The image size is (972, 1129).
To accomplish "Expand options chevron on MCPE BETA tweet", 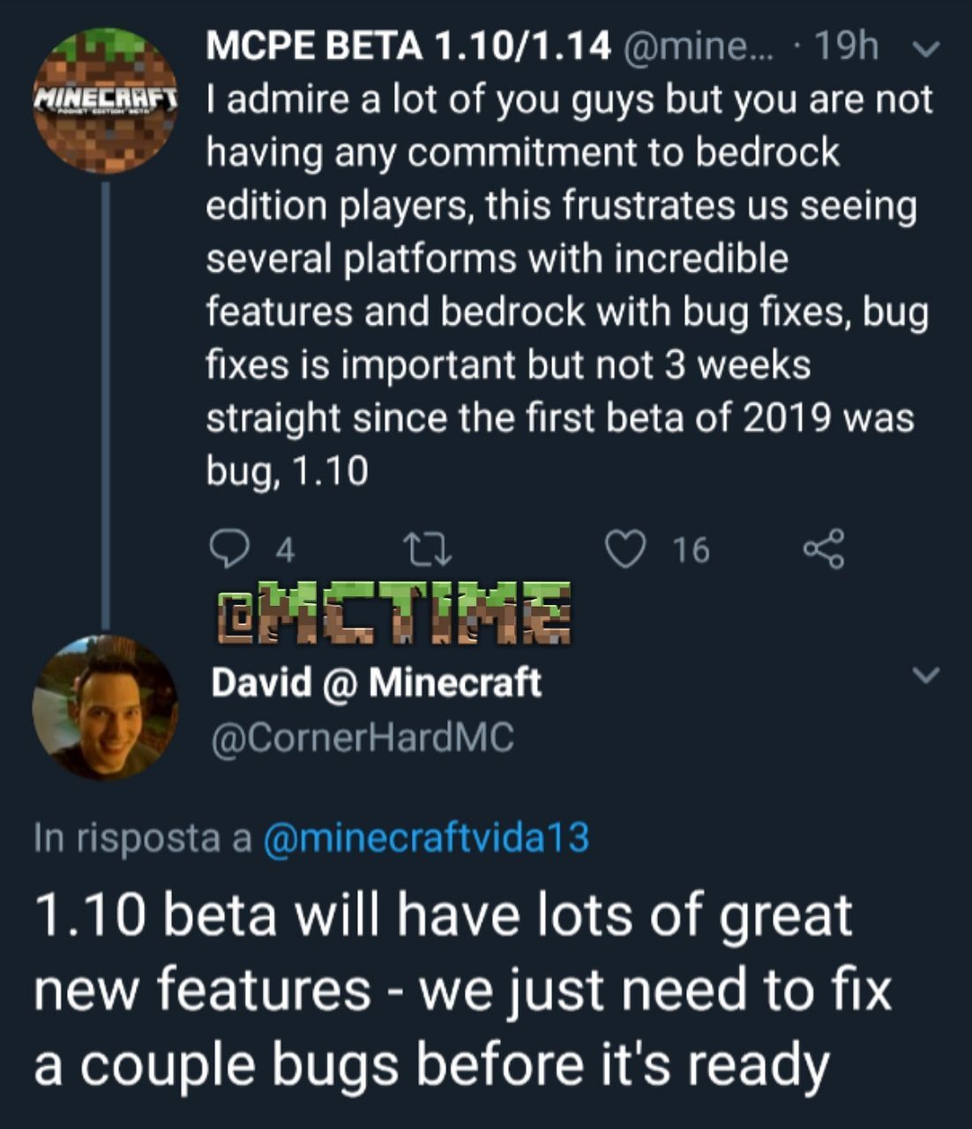I will click(x=925, y=49).
